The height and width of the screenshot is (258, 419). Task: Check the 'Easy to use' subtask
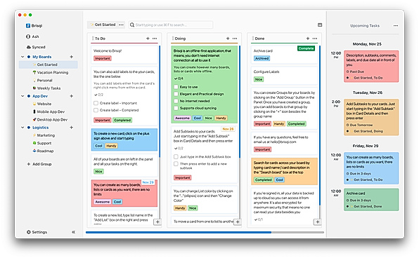(x=176, y=87)
